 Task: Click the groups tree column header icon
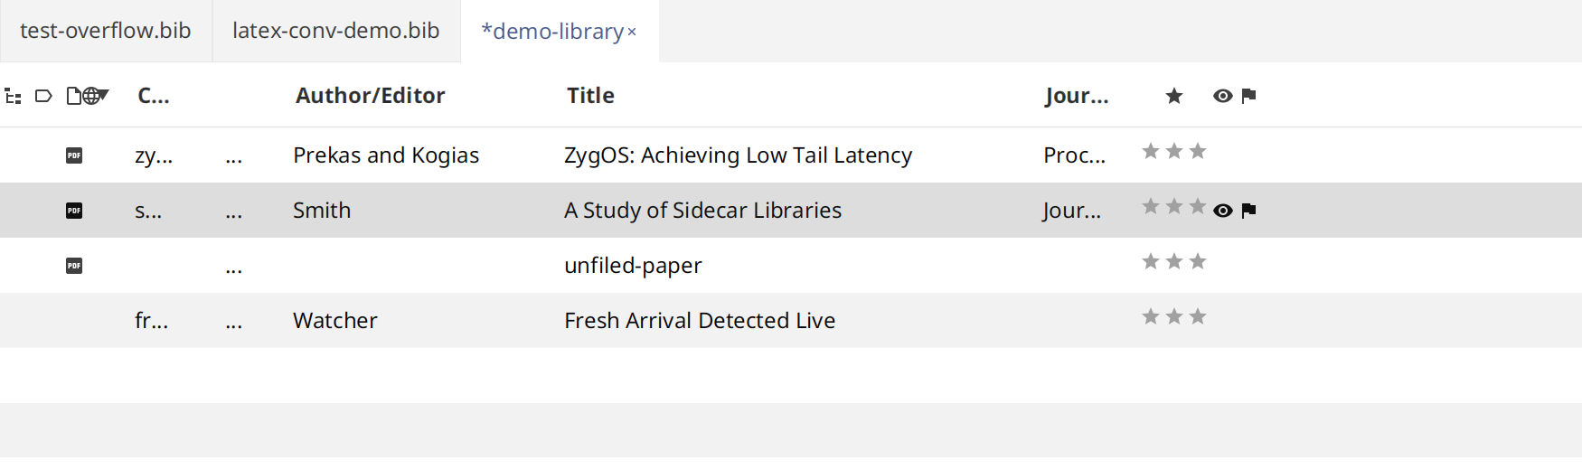[x=13, y=96]
